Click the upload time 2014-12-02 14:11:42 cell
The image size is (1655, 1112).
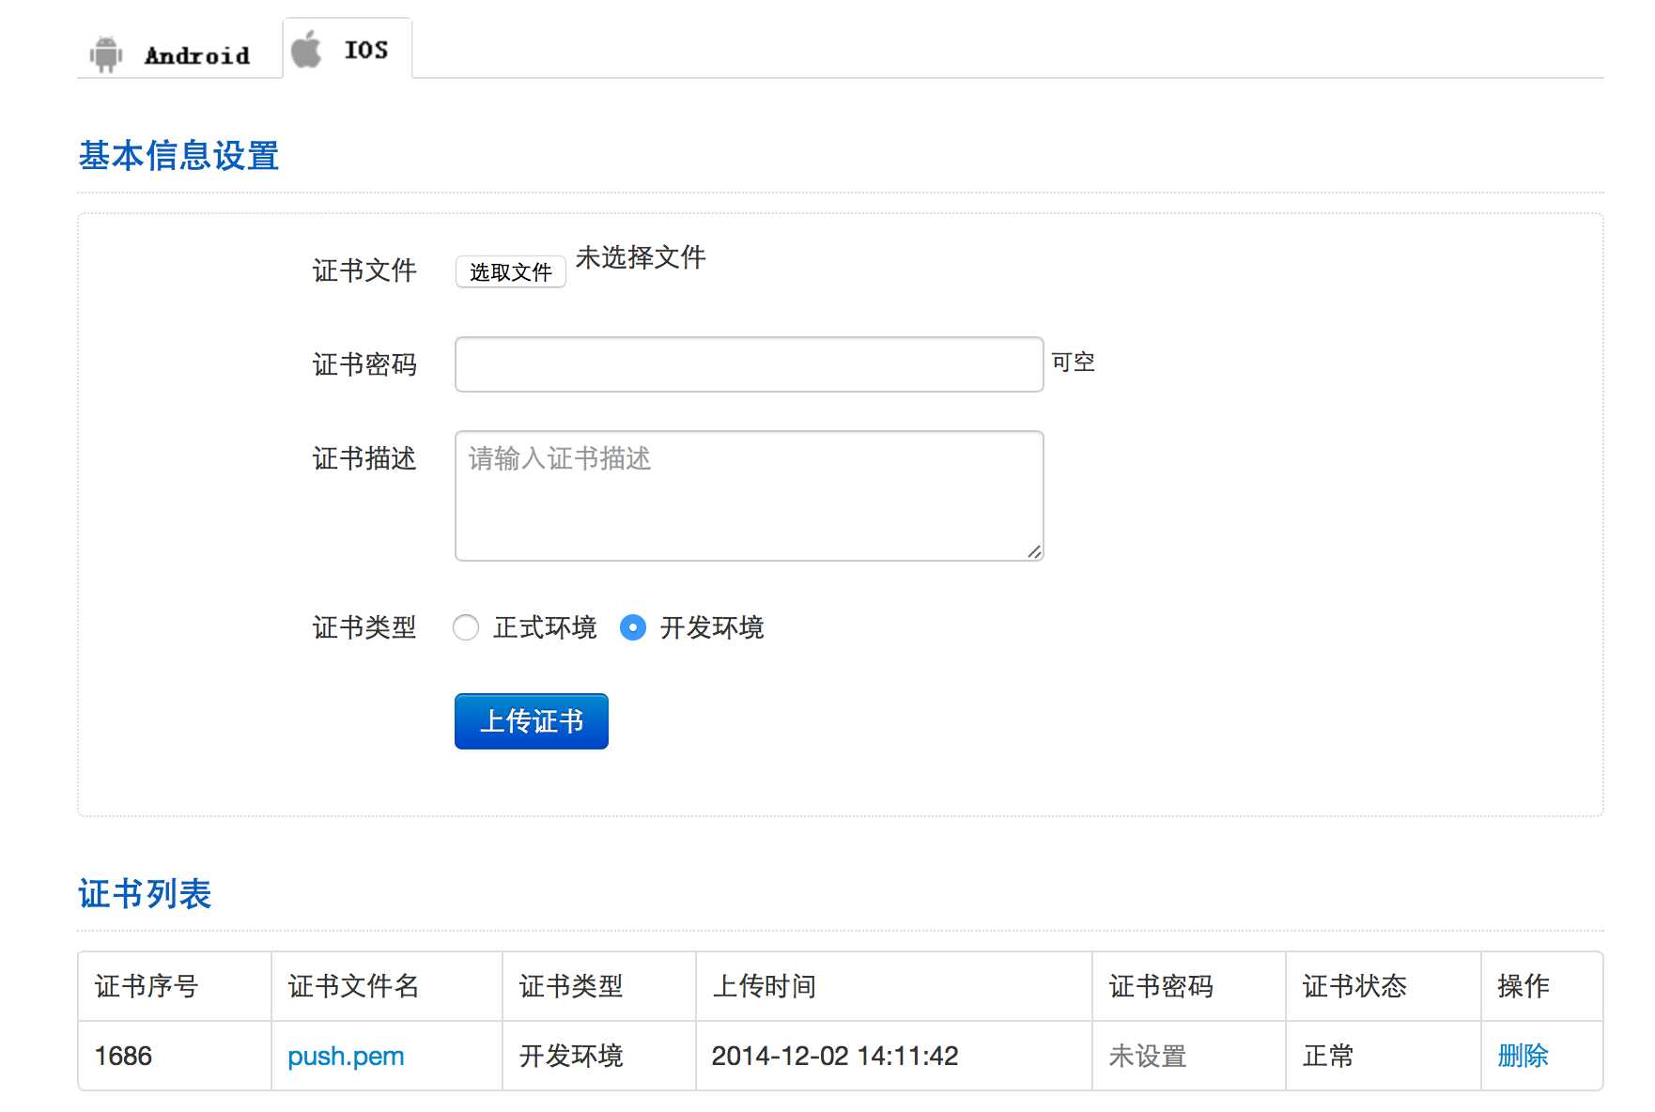click(x=835, y=1057)
